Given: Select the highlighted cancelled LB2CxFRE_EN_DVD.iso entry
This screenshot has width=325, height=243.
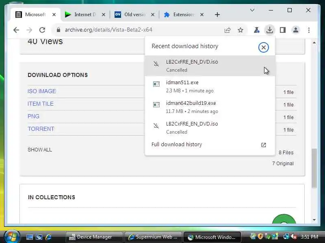Looking at the screenshot, I should (210, 66).
